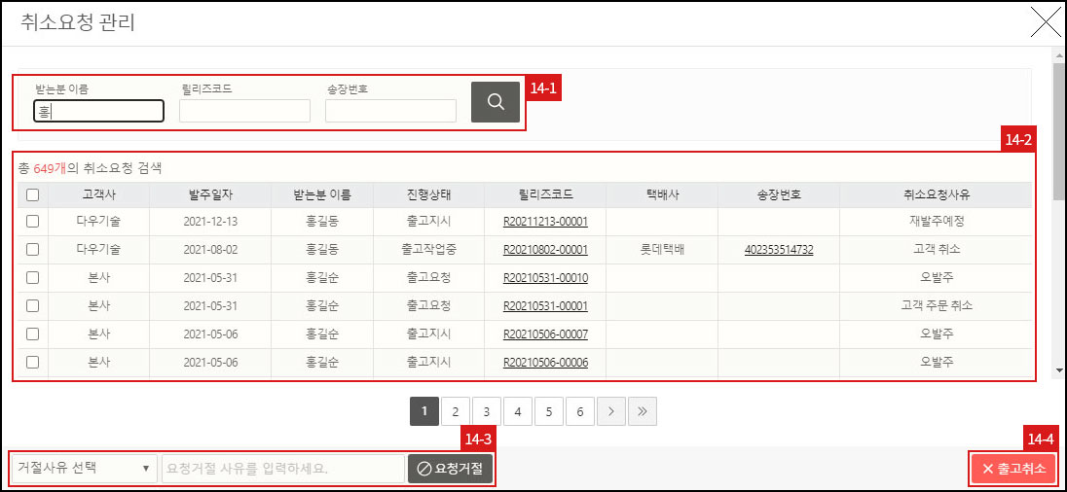This screenshot has width=1067, height=492.
Task: Click the 요청거절 button
Action: pyautogui.click(x=451, y=469)
